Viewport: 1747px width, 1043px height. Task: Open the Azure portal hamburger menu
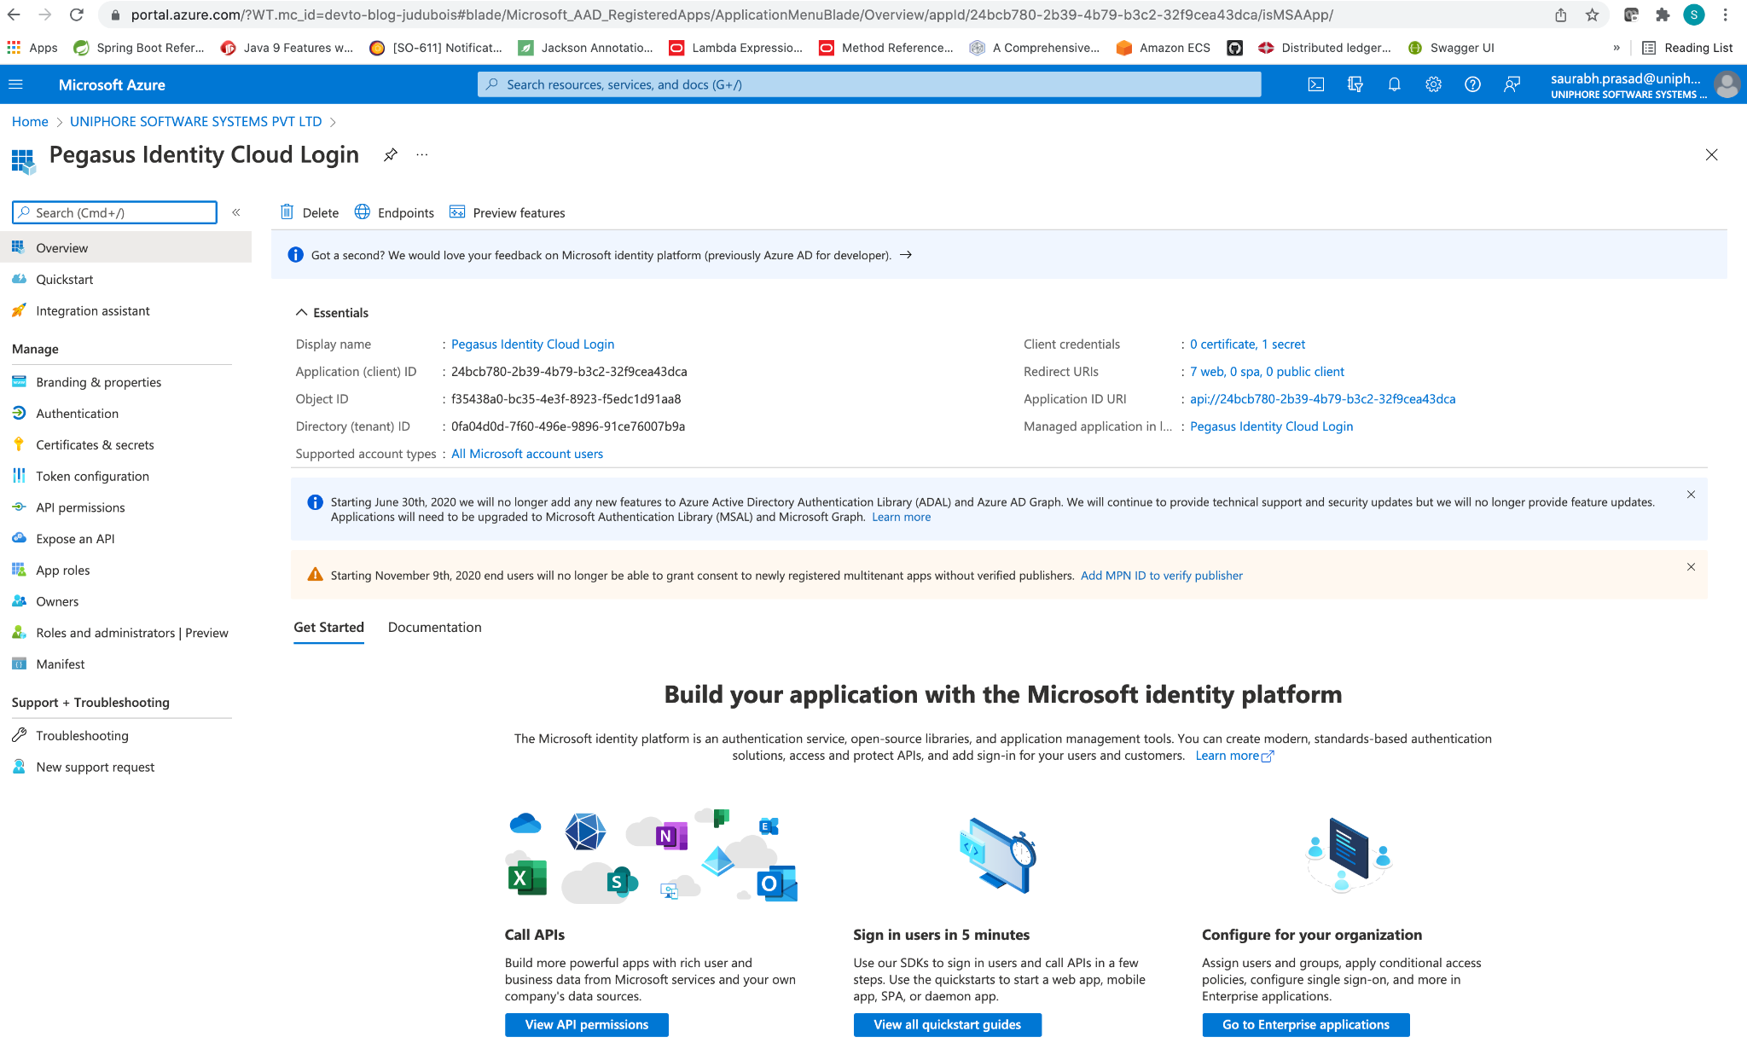(x=15, y=84)
